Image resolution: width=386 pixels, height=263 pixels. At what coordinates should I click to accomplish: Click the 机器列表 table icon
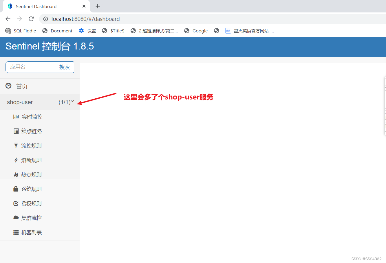click(16, 232)
